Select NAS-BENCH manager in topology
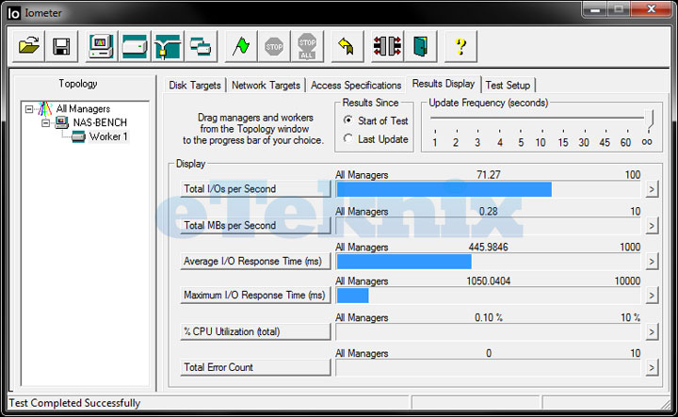The height and width of the screenshot is (417, 678). (x=100, y=122)
